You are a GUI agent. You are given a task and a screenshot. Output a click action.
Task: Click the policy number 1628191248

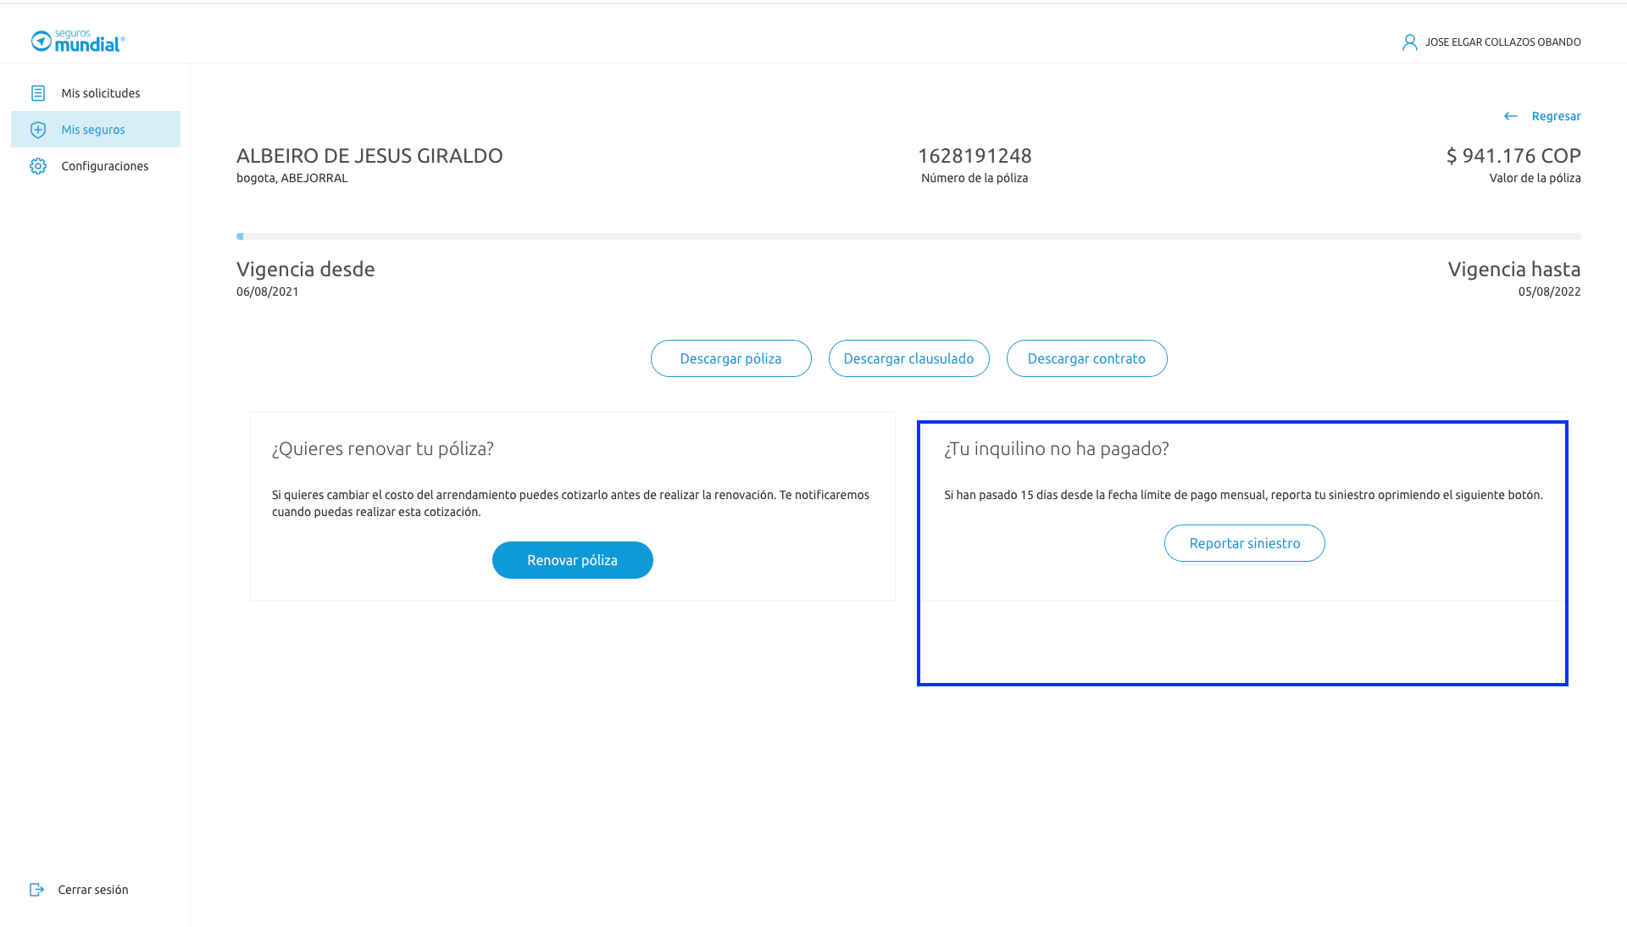[975, 156]
